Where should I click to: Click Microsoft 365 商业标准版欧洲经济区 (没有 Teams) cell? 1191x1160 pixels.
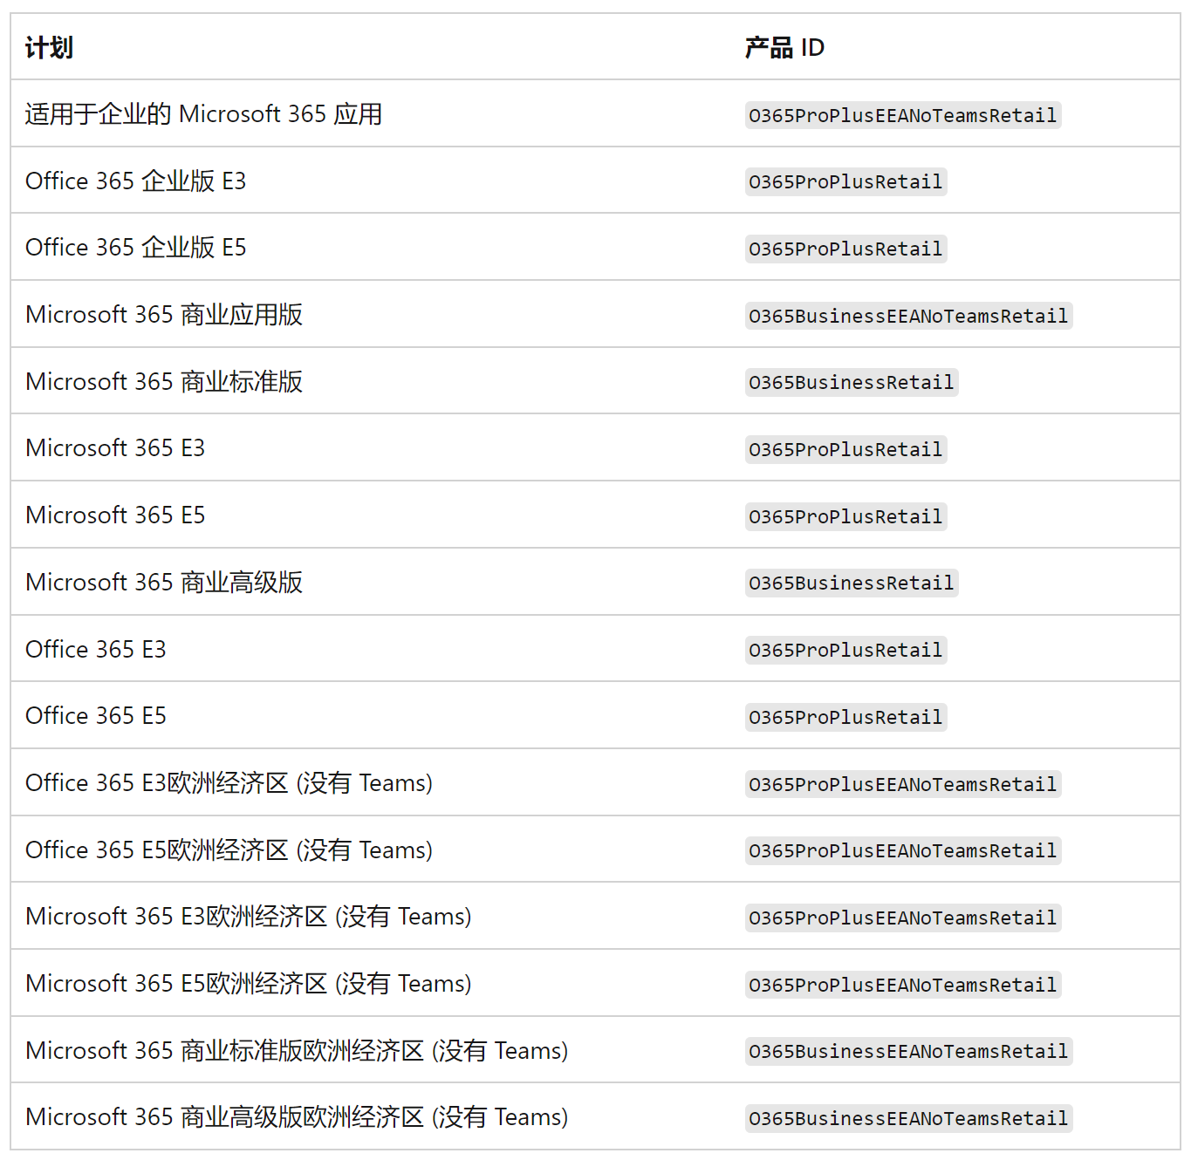click(297, 1051)
